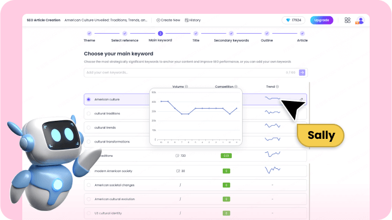Select the American societal changes radio button

coord(89,185)
